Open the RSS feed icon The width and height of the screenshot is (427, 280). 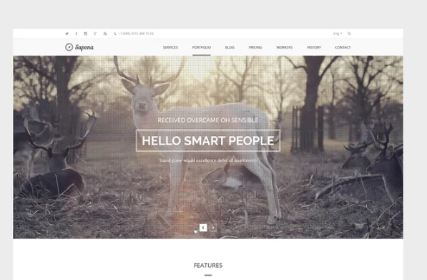pos(105,34)
